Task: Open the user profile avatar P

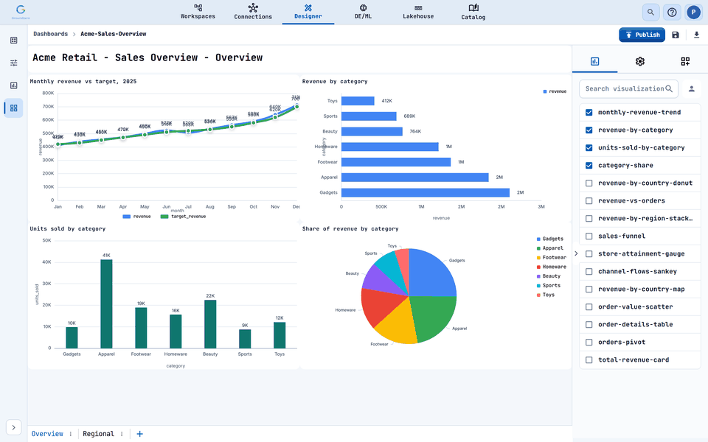Action: [693, 13]
